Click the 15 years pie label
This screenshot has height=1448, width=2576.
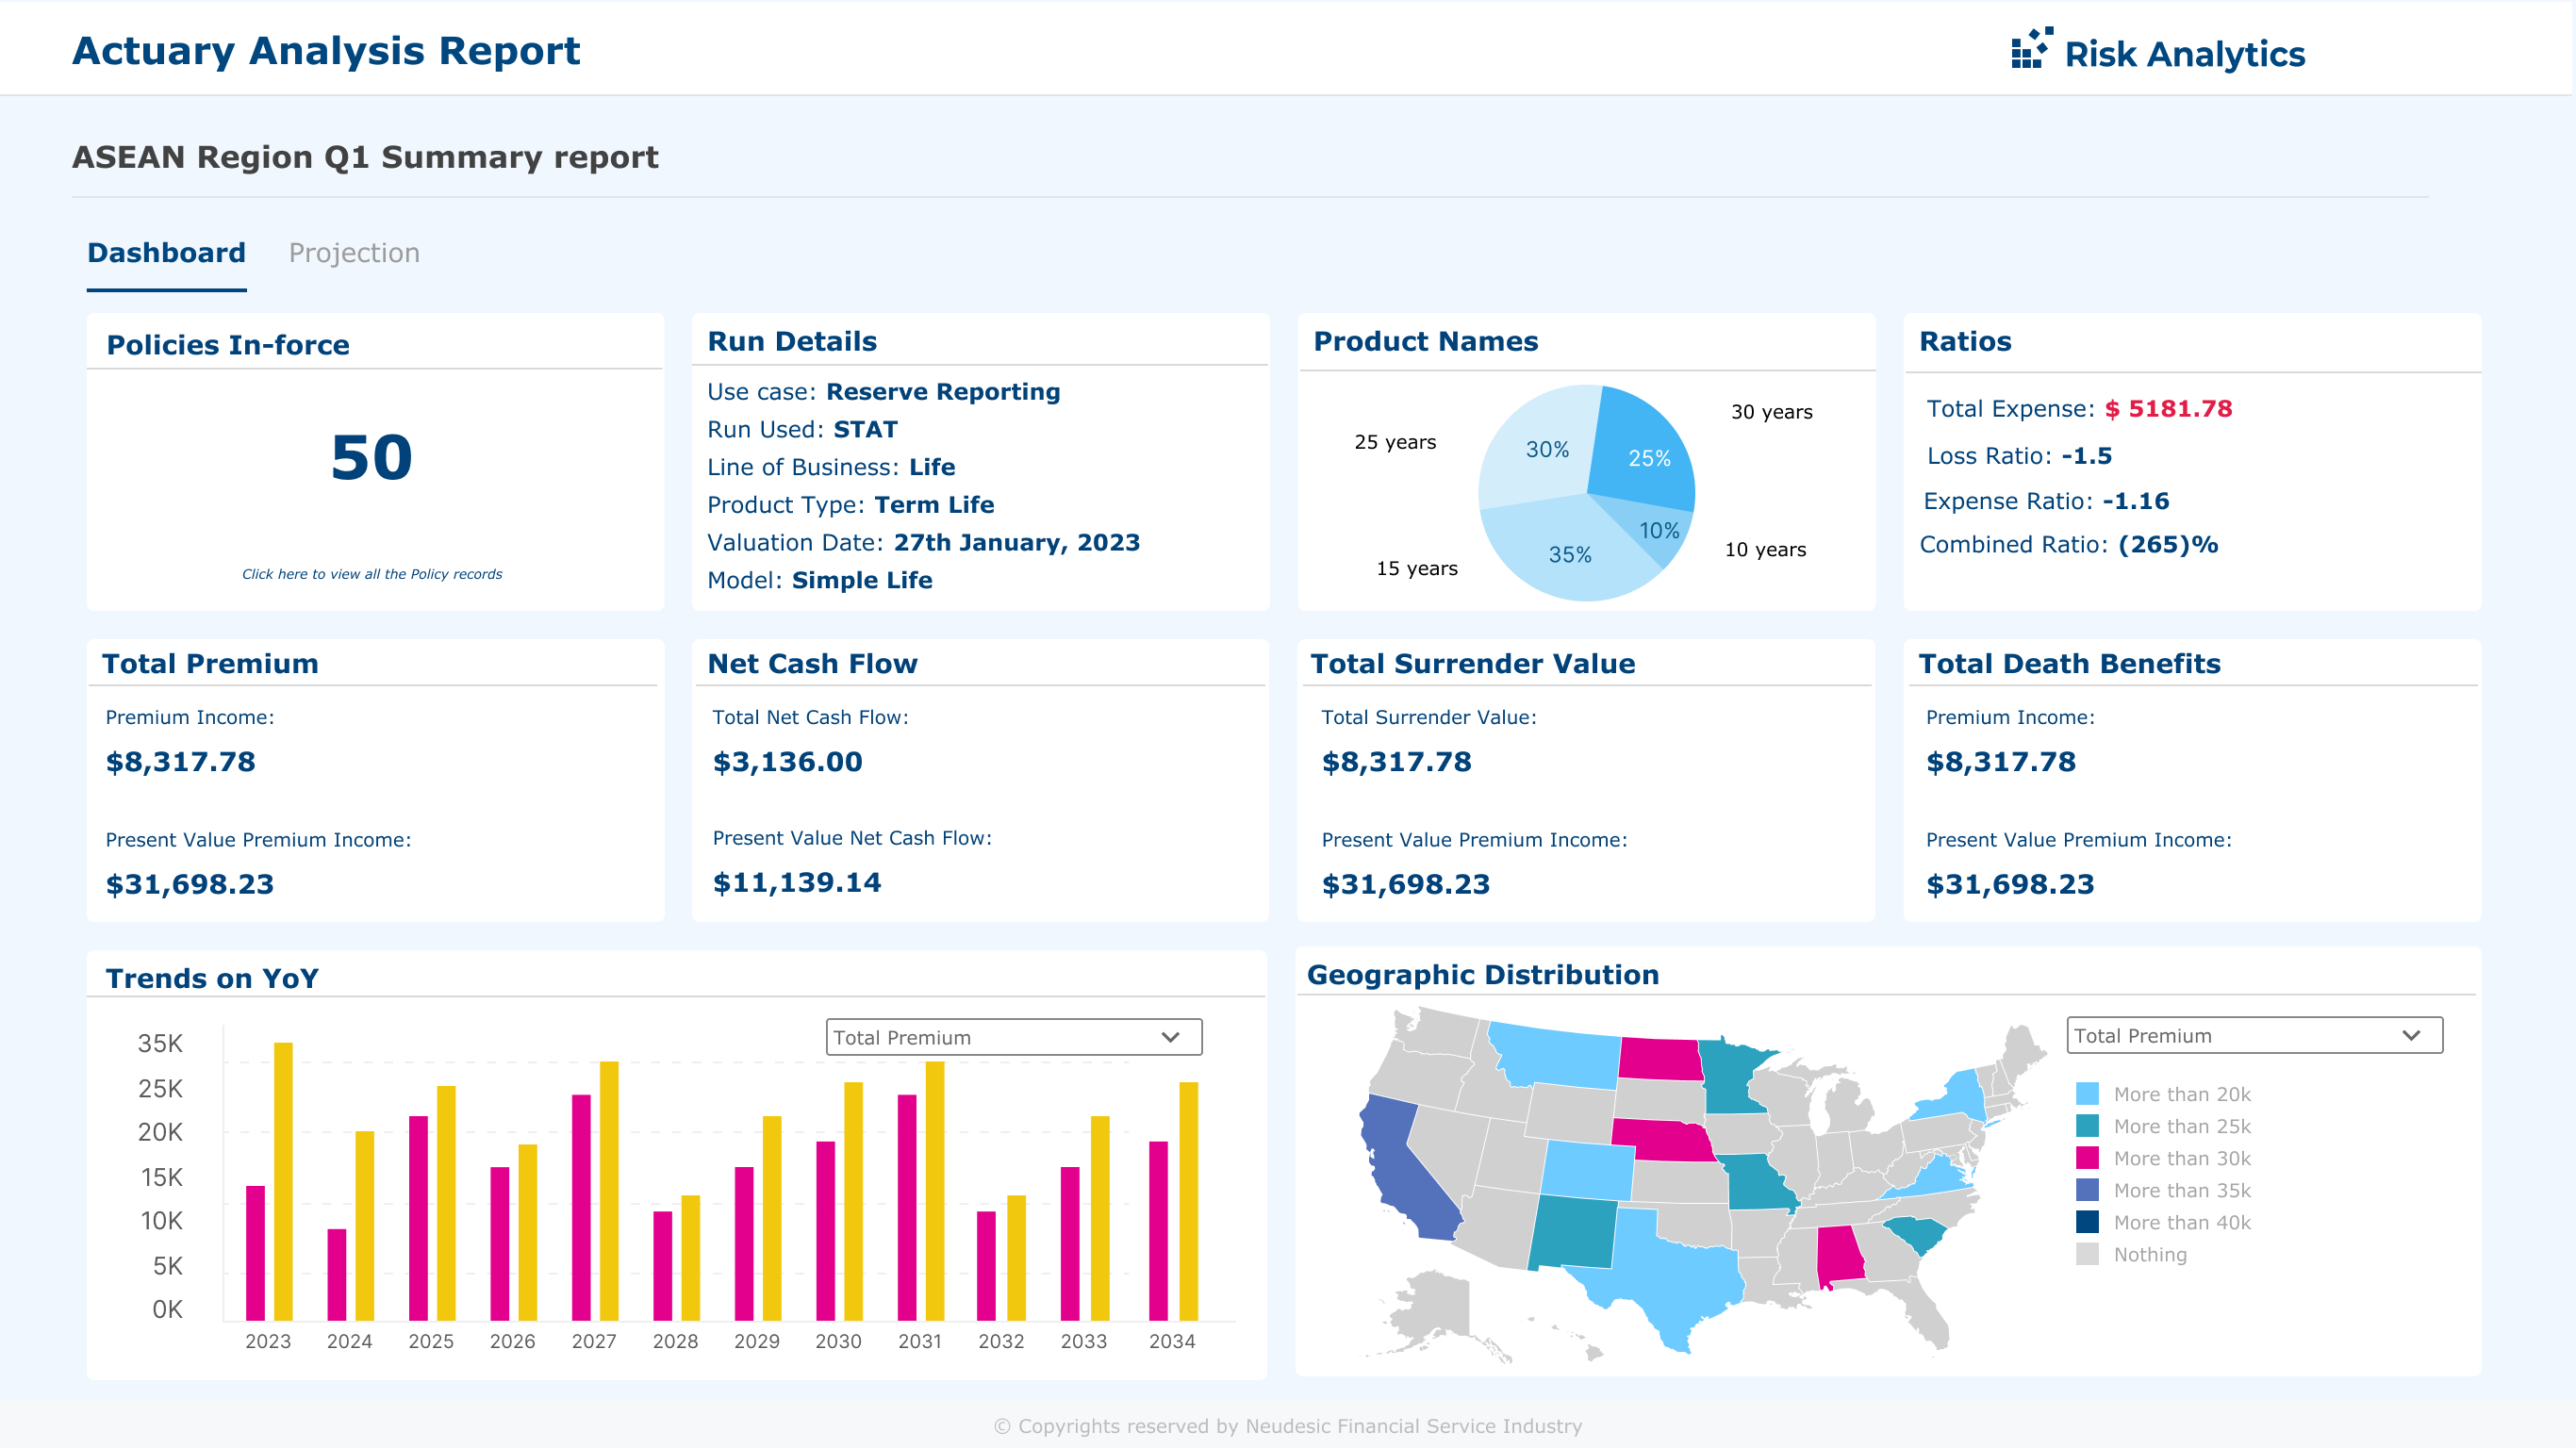click(1416, 569)
